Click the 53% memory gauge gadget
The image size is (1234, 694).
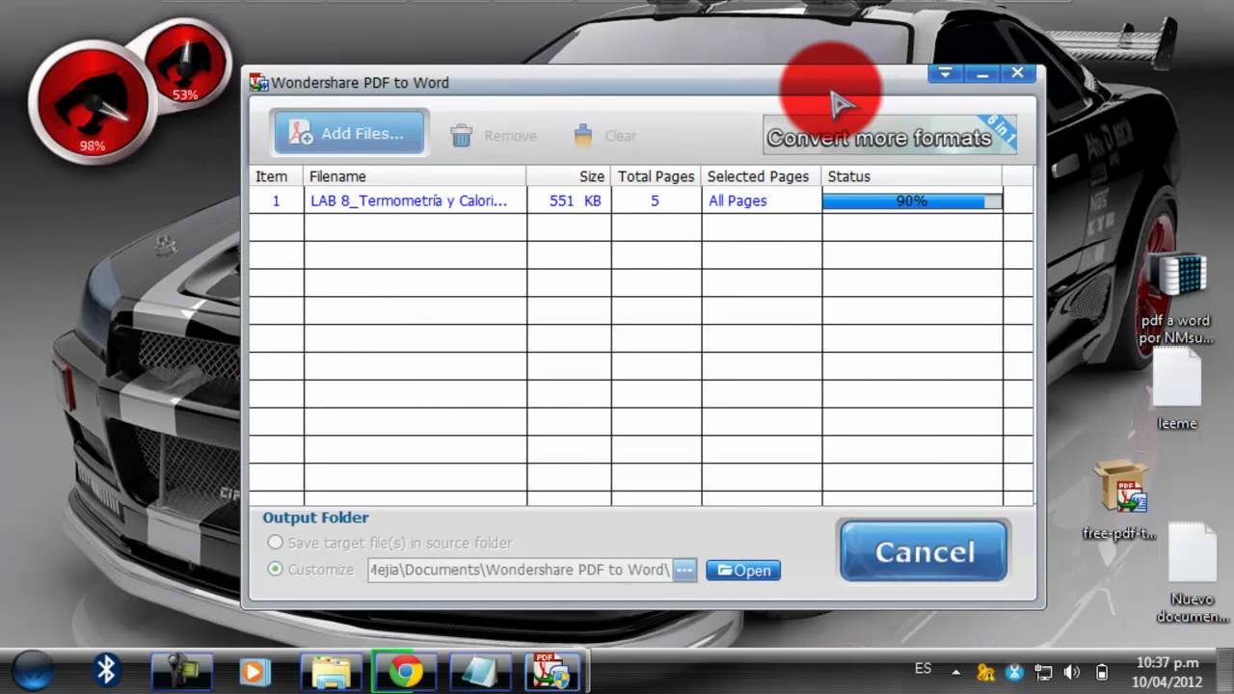pos(186,66)
